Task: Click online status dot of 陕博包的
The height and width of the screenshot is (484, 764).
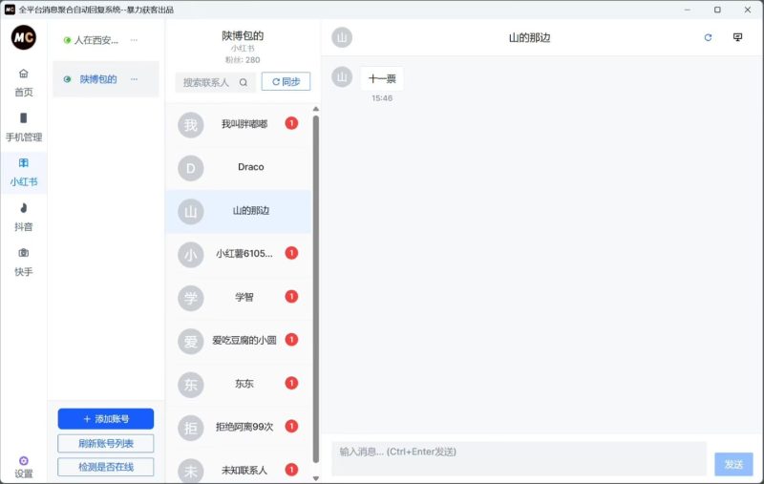Action: (67, 79)
